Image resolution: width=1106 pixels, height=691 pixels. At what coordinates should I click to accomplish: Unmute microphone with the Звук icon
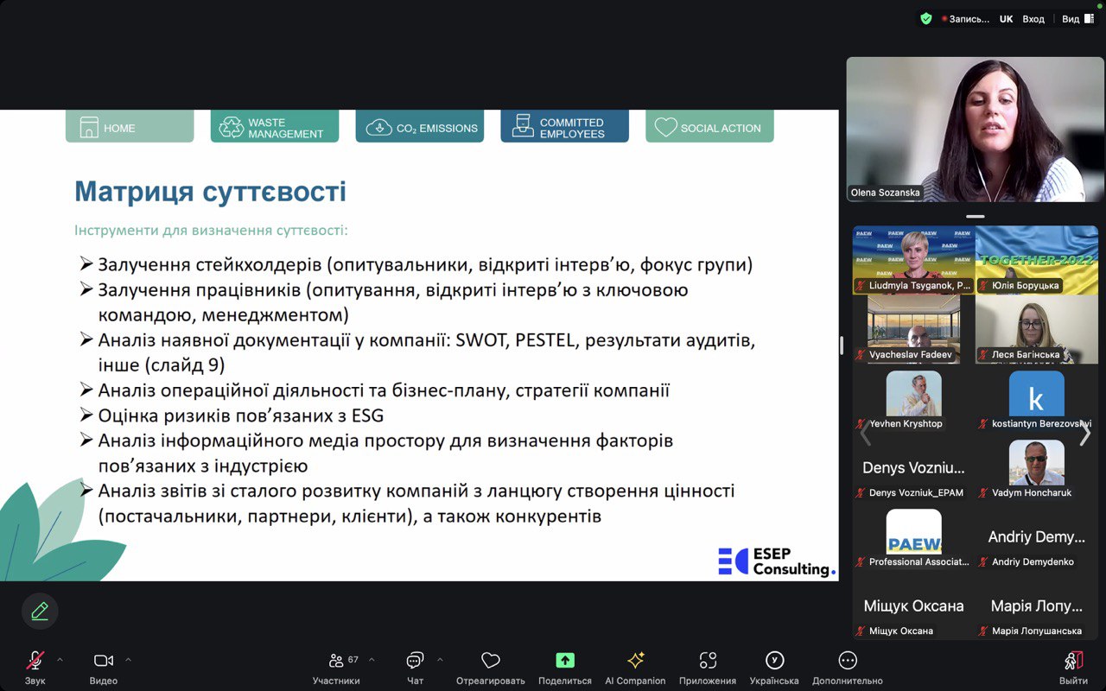(x=35, y=661)
